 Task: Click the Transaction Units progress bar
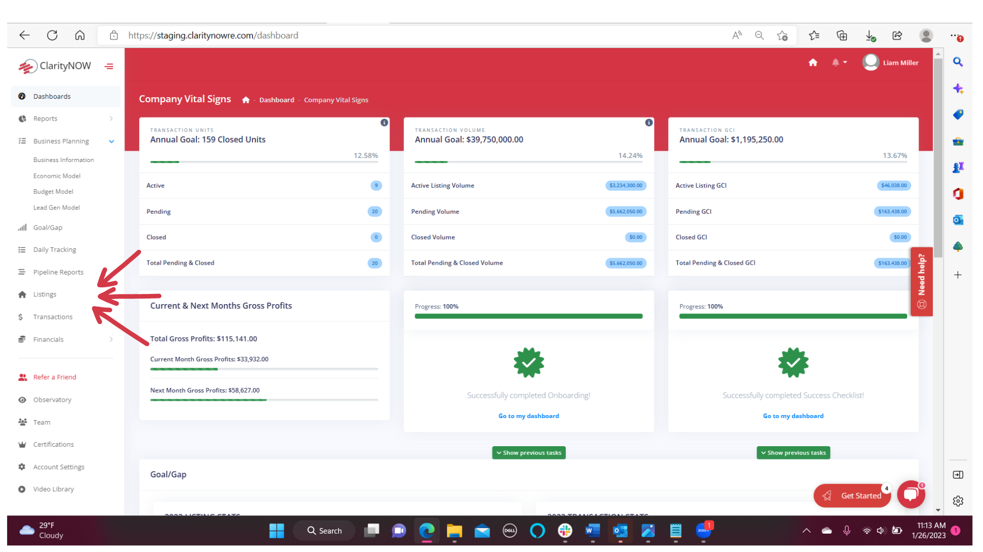coord(264,162)
